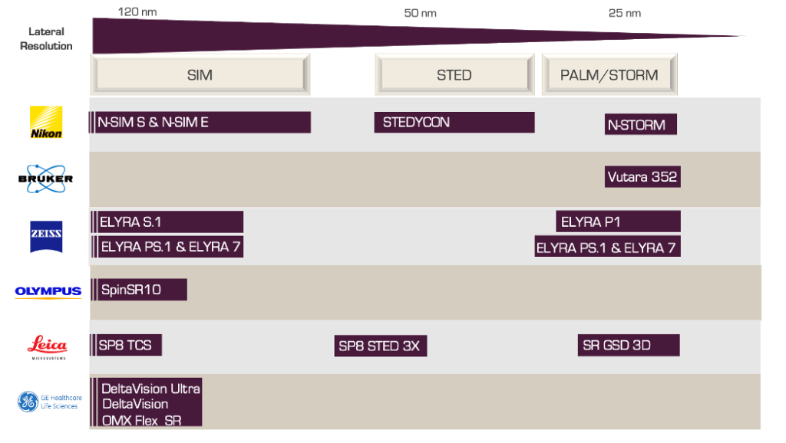Click the N-SIM S & N-SIM E bar
The image size is (786, 443).
[x=200, y=122]
